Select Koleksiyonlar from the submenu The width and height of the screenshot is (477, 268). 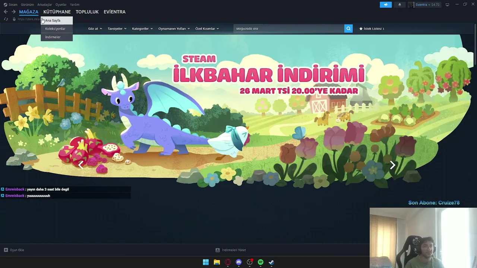click(57, 29)
